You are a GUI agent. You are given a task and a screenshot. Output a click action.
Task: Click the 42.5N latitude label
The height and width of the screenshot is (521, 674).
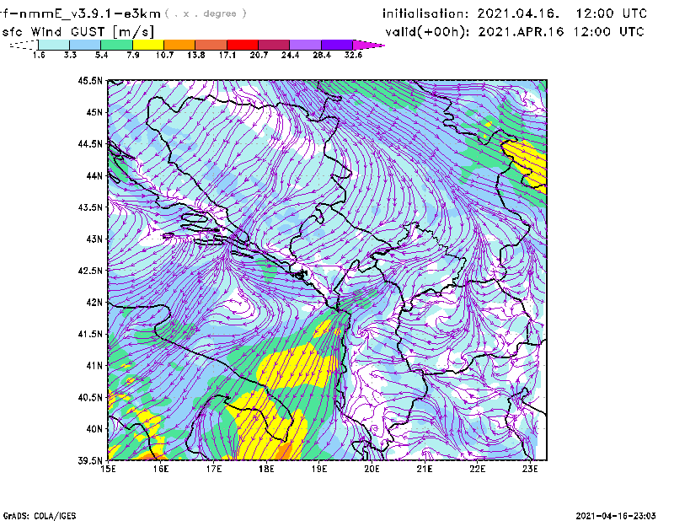(90, 271)
